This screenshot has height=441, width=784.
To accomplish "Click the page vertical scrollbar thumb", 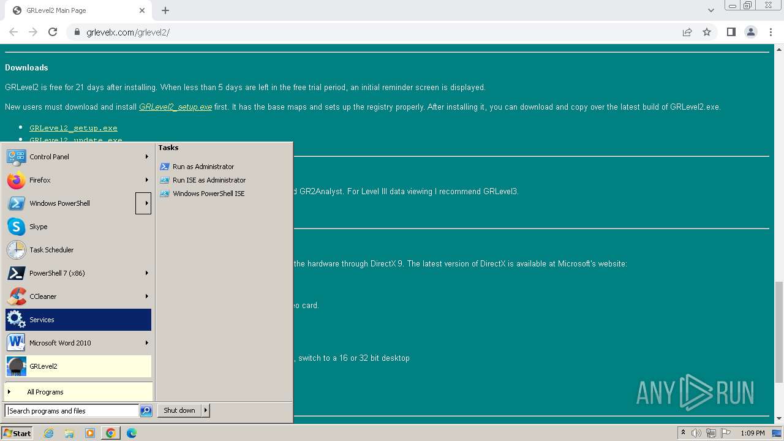I will tap(779, 331).
